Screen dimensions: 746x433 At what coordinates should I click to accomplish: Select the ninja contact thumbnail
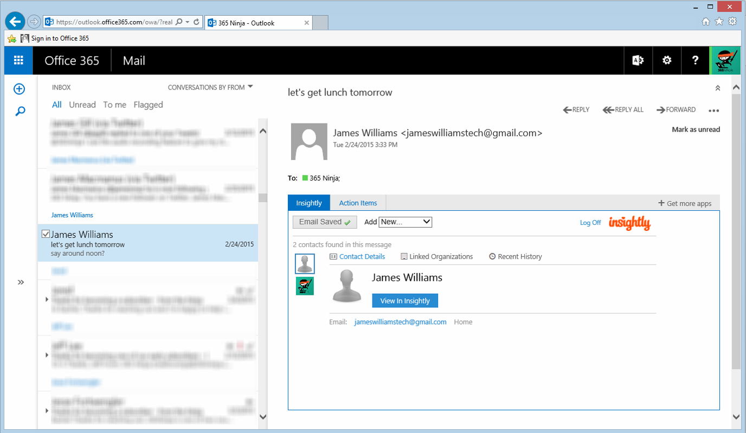pyautogui.click(x=305, y=286)
